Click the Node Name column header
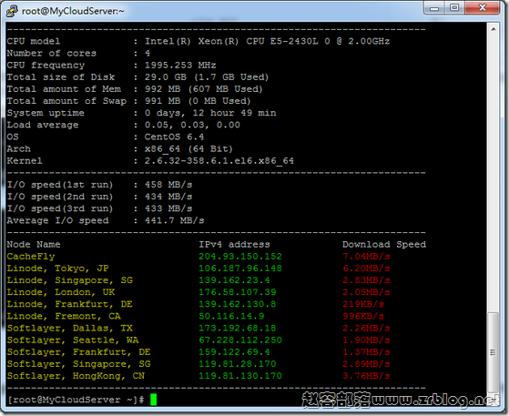Viewport: 509px width, 416px height. click(x=34, y=244)
